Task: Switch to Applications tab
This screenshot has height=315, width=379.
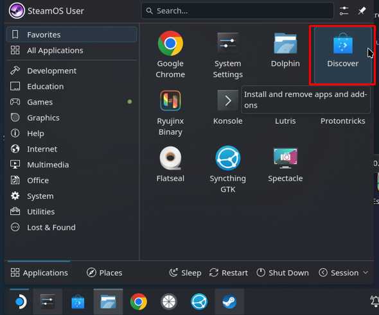Action: pos(39,273)
